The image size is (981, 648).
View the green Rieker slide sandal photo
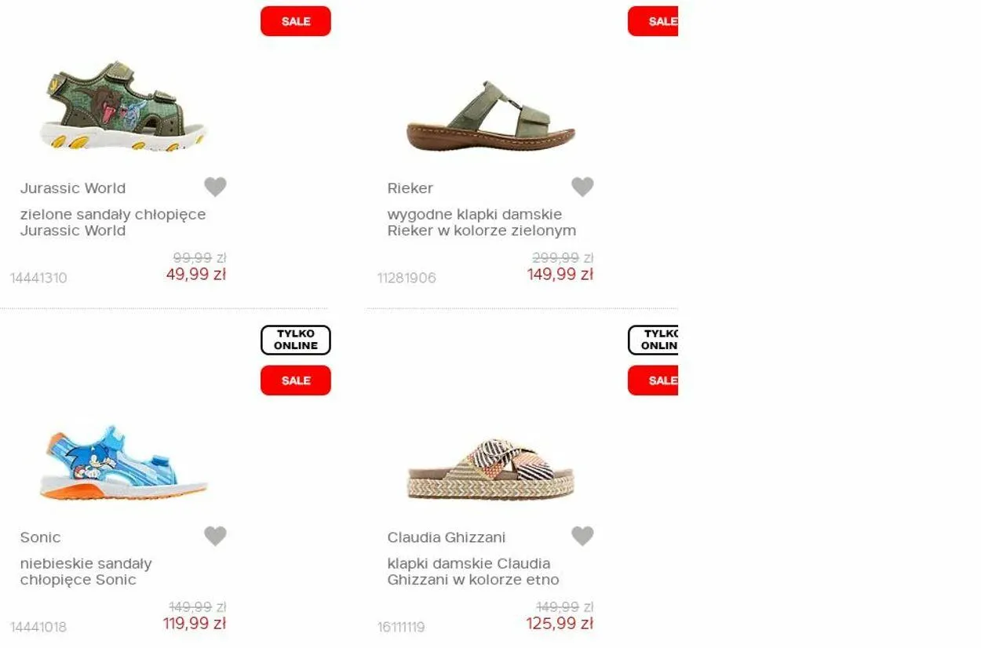491,115
